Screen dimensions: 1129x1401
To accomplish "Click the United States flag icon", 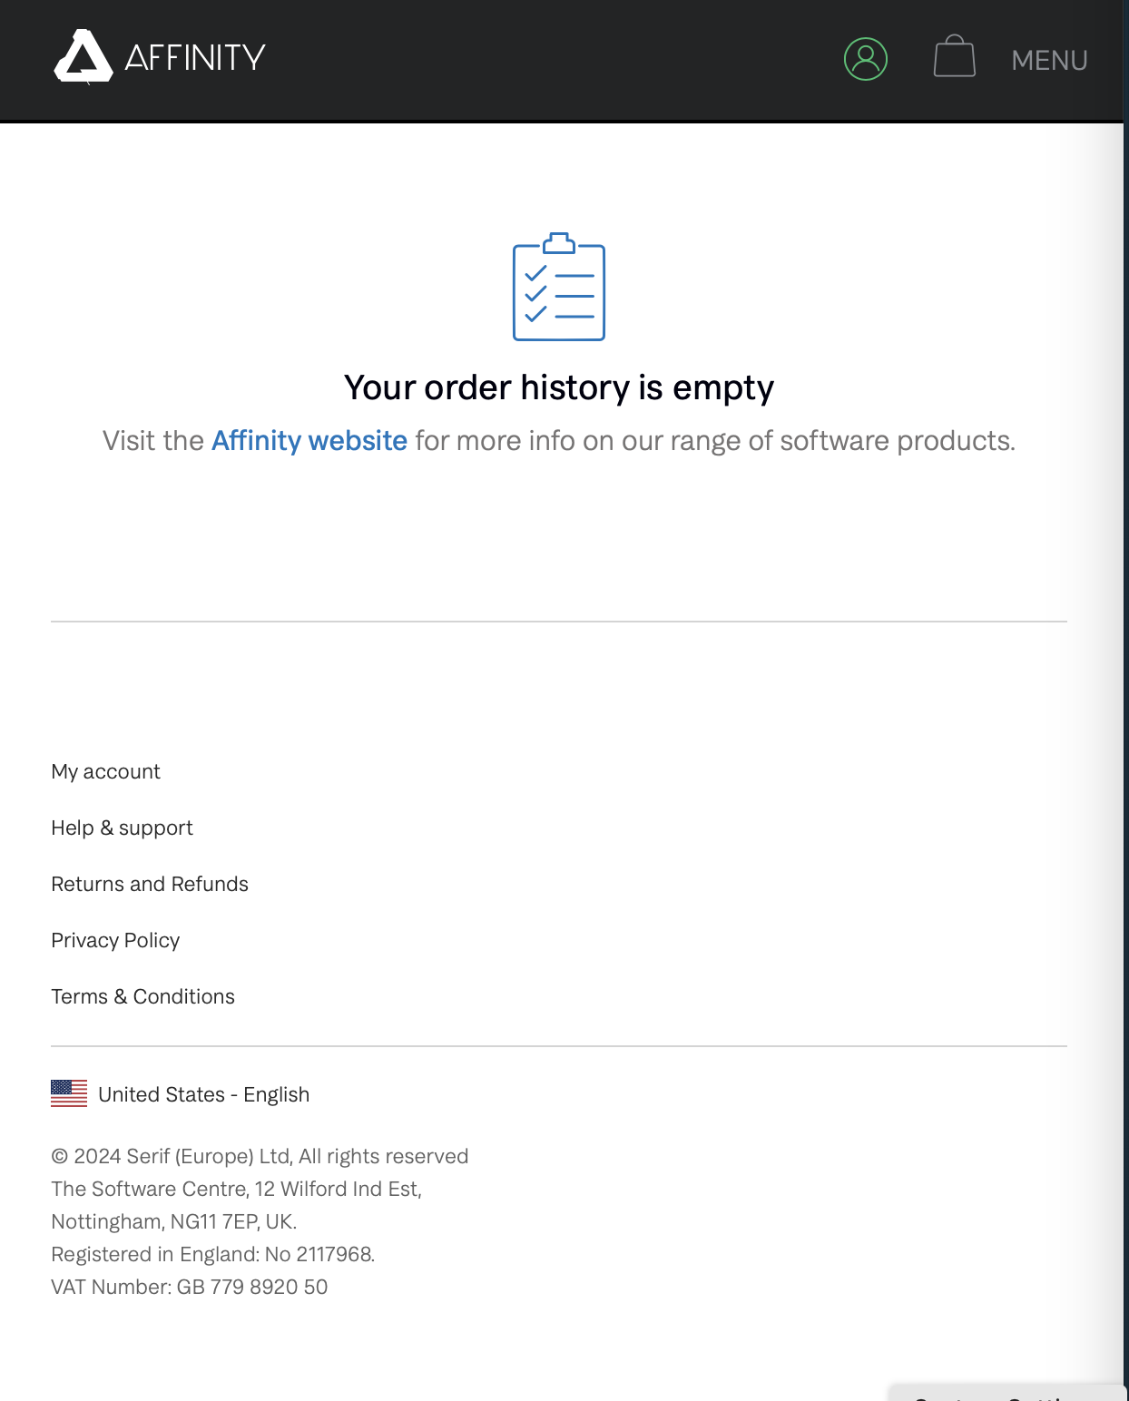I will [69, 1093].
